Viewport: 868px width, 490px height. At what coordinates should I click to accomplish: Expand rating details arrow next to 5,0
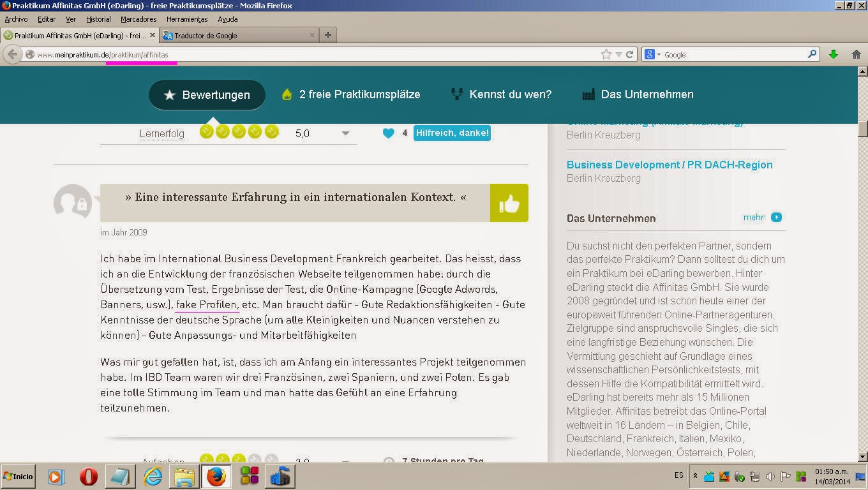pyautogui.click(x=345, y=133)
